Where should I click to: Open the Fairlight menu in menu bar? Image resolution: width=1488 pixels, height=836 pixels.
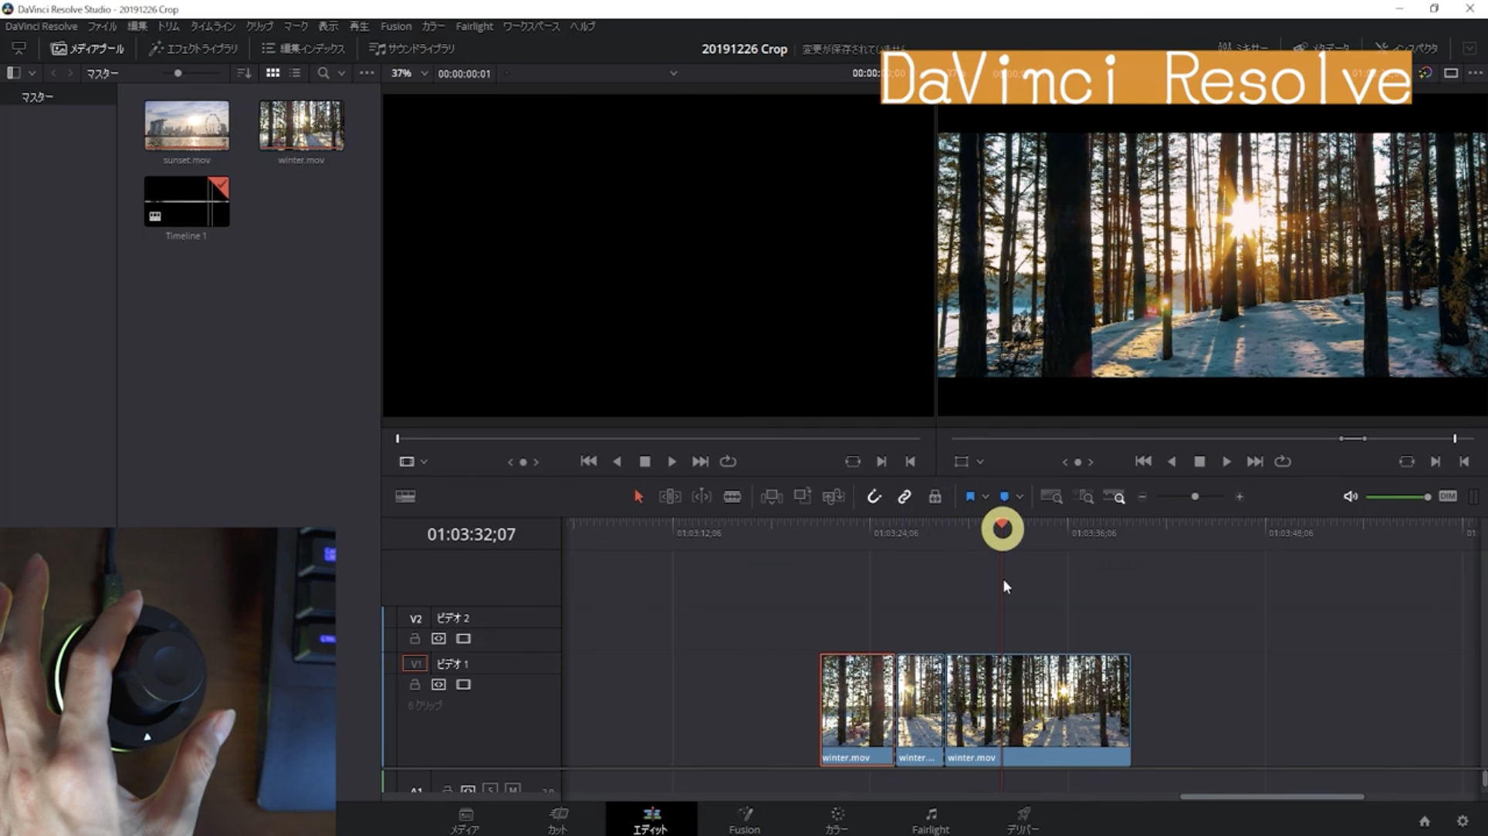tap(474, 26)
